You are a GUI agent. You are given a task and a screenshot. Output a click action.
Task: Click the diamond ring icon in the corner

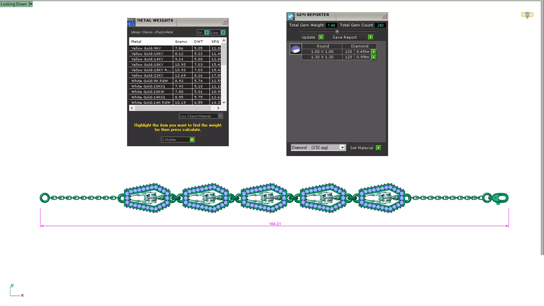pos(527,15)
